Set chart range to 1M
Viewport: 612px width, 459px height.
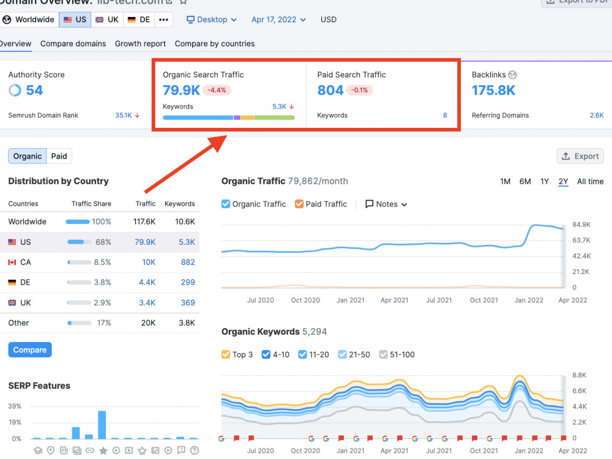pyautogui.click(x=505, y=182)
